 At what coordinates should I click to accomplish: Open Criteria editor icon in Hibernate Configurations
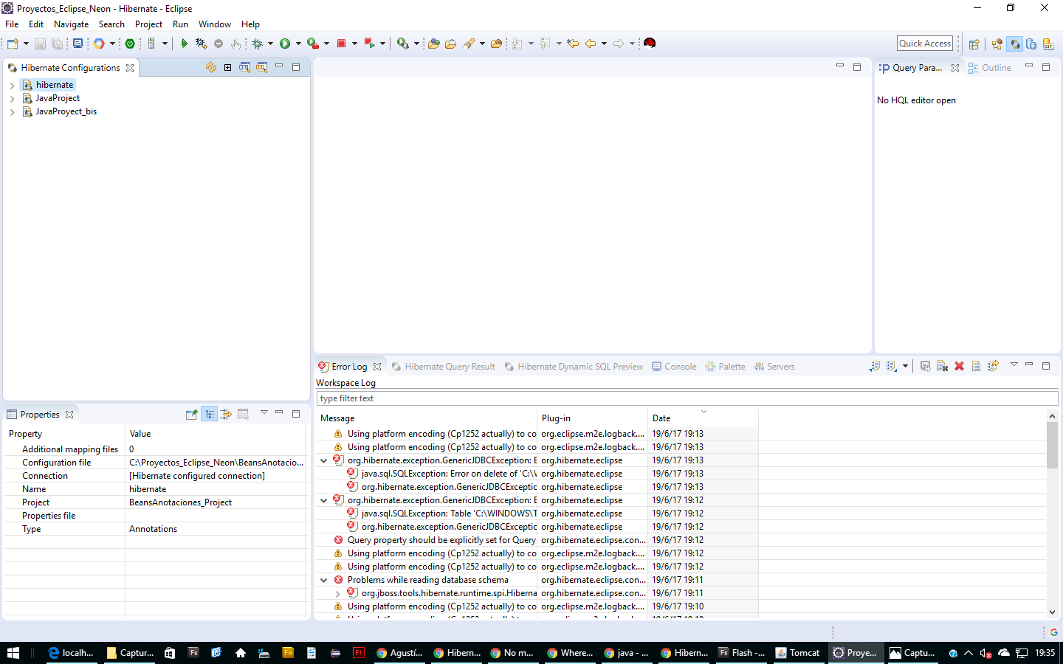(261, 67)
